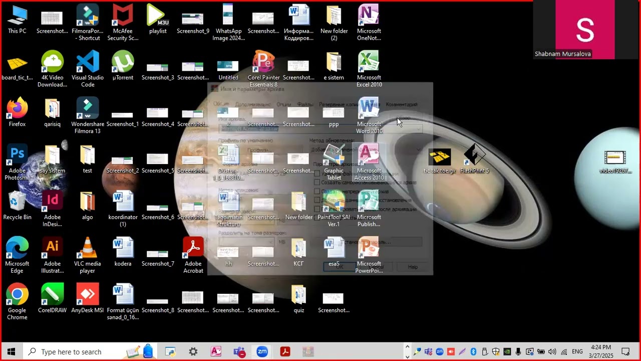Select the quiz folder
Image resolution: width=641 pixels, height=361 pixels.
[x=299, y=299]
